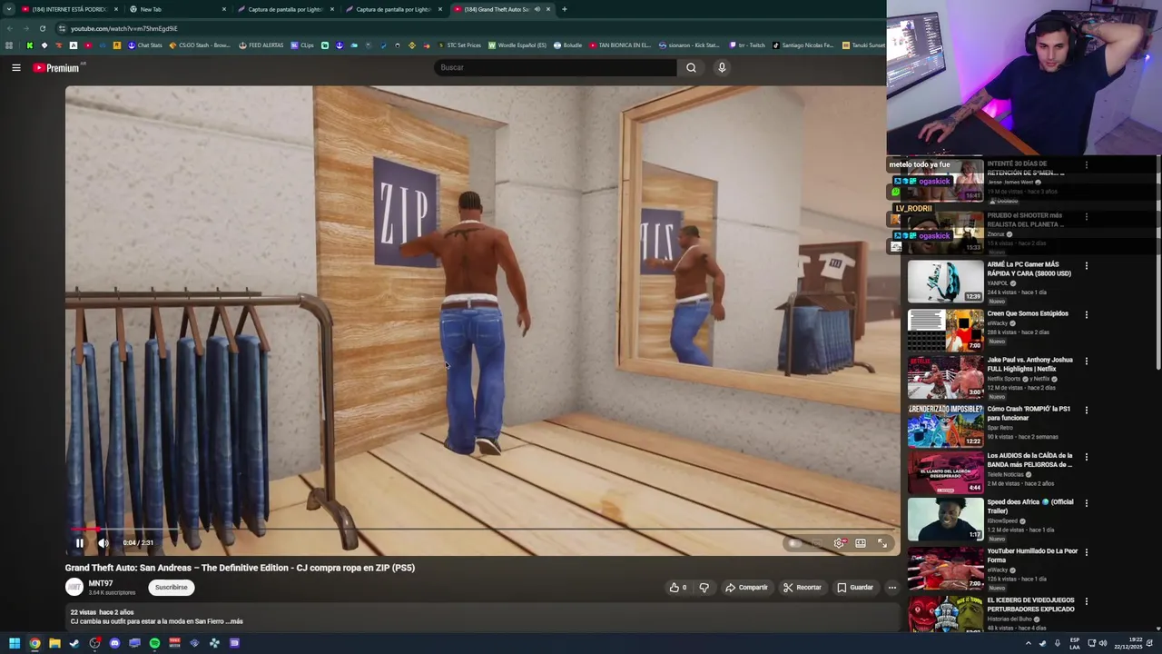This screenshot has width=1162, height=654.
Task: Show hidden system tray icons
Action: pyautogui.click(x=1029, y=643)
